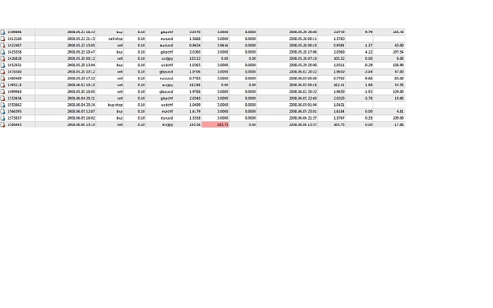
Task: Click the 'nzdusd' symbol cell
Action: 166,79
